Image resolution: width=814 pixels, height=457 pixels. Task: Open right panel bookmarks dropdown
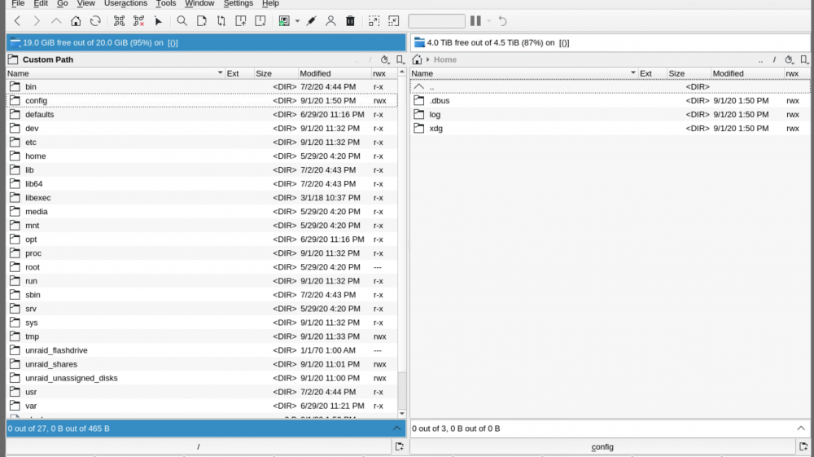coord(804,59)
